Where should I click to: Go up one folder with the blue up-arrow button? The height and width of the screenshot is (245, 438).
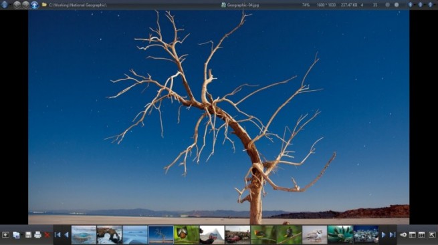click(x=35, y=5)
